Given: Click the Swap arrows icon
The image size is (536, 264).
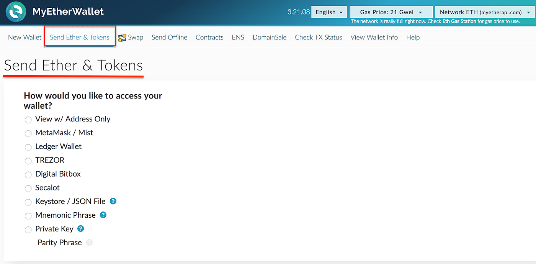Looking at the screenshot, I should 122,38.
